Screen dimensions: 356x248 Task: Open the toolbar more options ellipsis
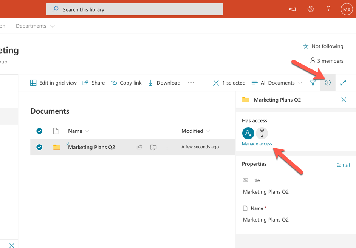pos(191,83)
